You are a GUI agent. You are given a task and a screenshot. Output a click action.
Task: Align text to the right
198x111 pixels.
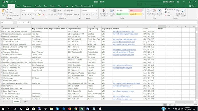55,14
